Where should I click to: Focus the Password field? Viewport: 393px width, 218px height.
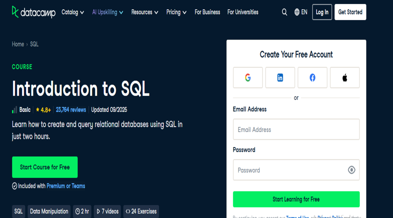[296, 170]
